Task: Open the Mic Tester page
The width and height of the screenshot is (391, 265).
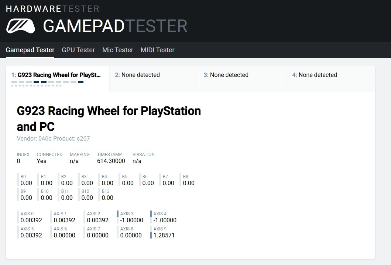Action: tap(118, 50)
